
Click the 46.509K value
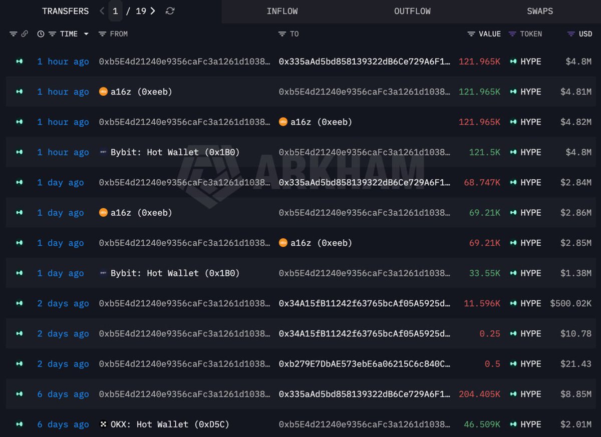[482, 424]
